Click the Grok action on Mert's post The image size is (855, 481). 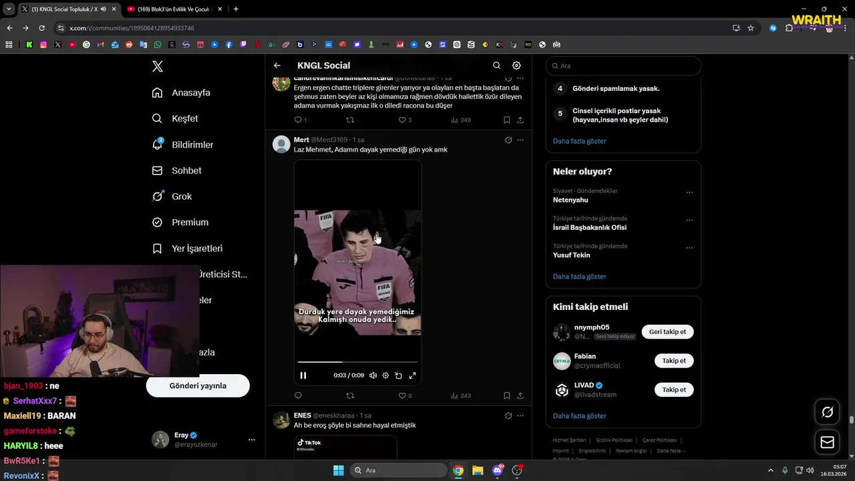point(508,140)
